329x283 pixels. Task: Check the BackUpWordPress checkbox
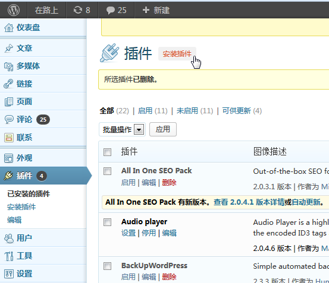pyautogui.click(x=108, y=266)
